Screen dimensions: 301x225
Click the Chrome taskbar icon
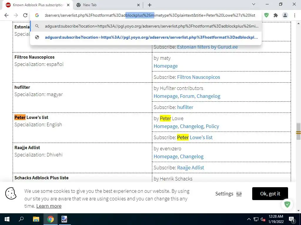point(51,219)
